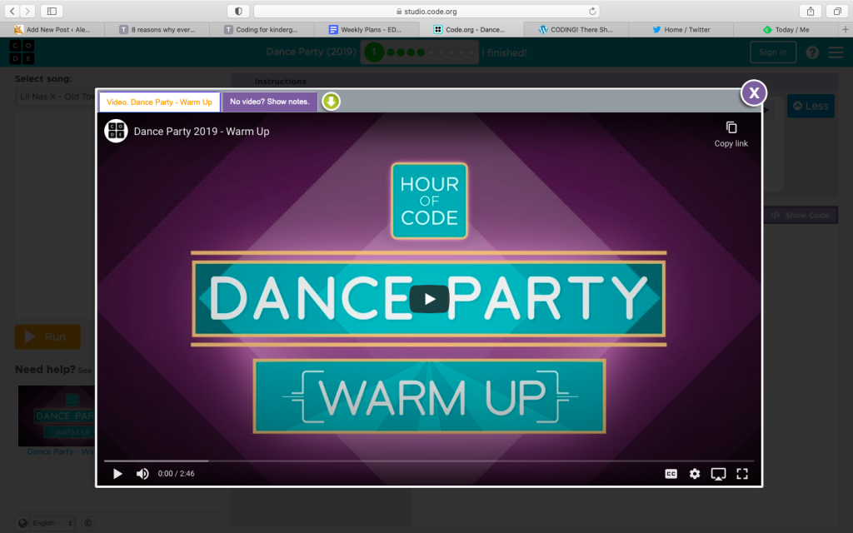Click the Safari share icon
Viewport: 853px width, 533px height.
click(810, 11)
